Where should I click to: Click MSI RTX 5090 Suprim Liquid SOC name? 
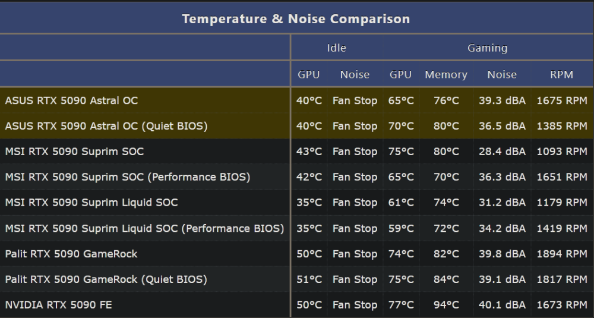coord(91,203)
